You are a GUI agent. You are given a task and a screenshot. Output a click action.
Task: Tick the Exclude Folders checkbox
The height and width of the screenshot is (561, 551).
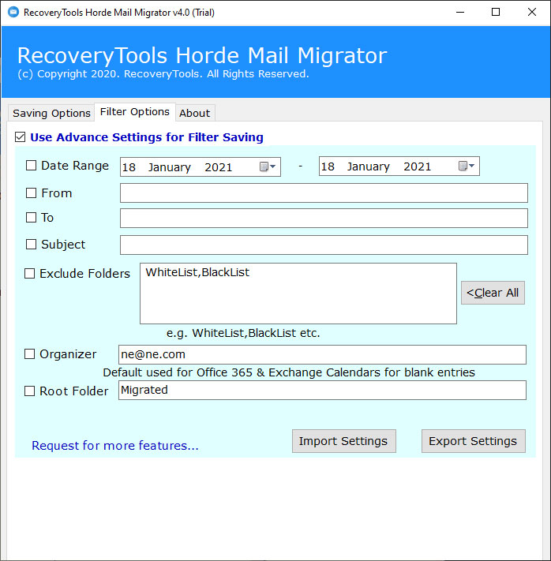(29, 273)
